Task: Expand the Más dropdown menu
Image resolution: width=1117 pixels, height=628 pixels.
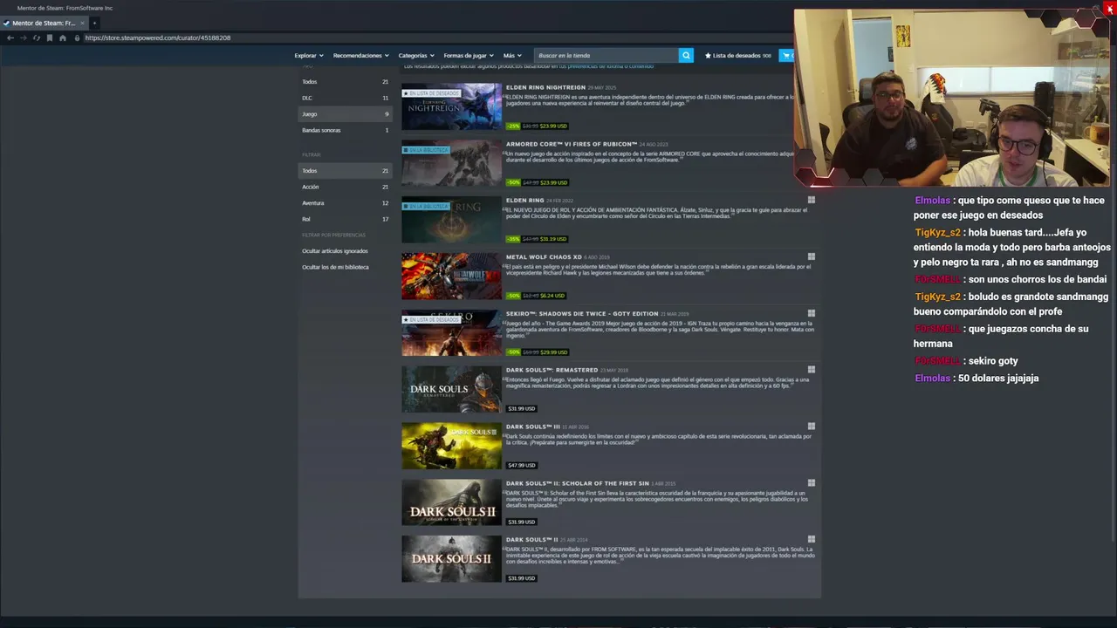Action: point(512,55)
